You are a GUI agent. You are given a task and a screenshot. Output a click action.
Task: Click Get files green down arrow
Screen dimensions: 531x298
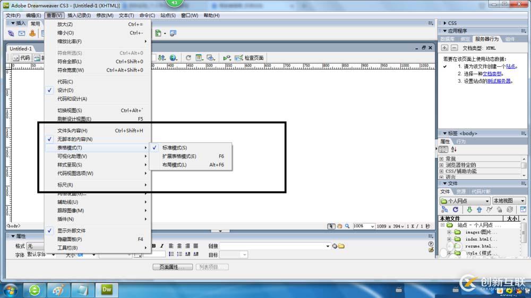[x=469, y=210]
